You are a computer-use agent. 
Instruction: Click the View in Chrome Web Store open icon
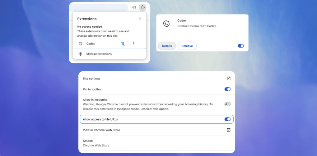229,130
